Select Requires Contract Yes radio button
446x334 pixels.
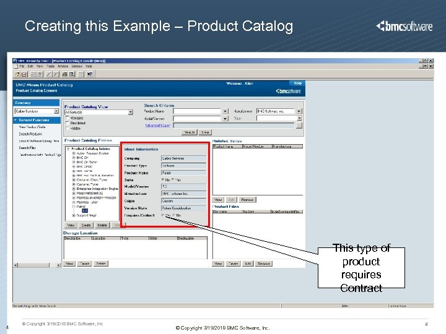tap(163, 215)
